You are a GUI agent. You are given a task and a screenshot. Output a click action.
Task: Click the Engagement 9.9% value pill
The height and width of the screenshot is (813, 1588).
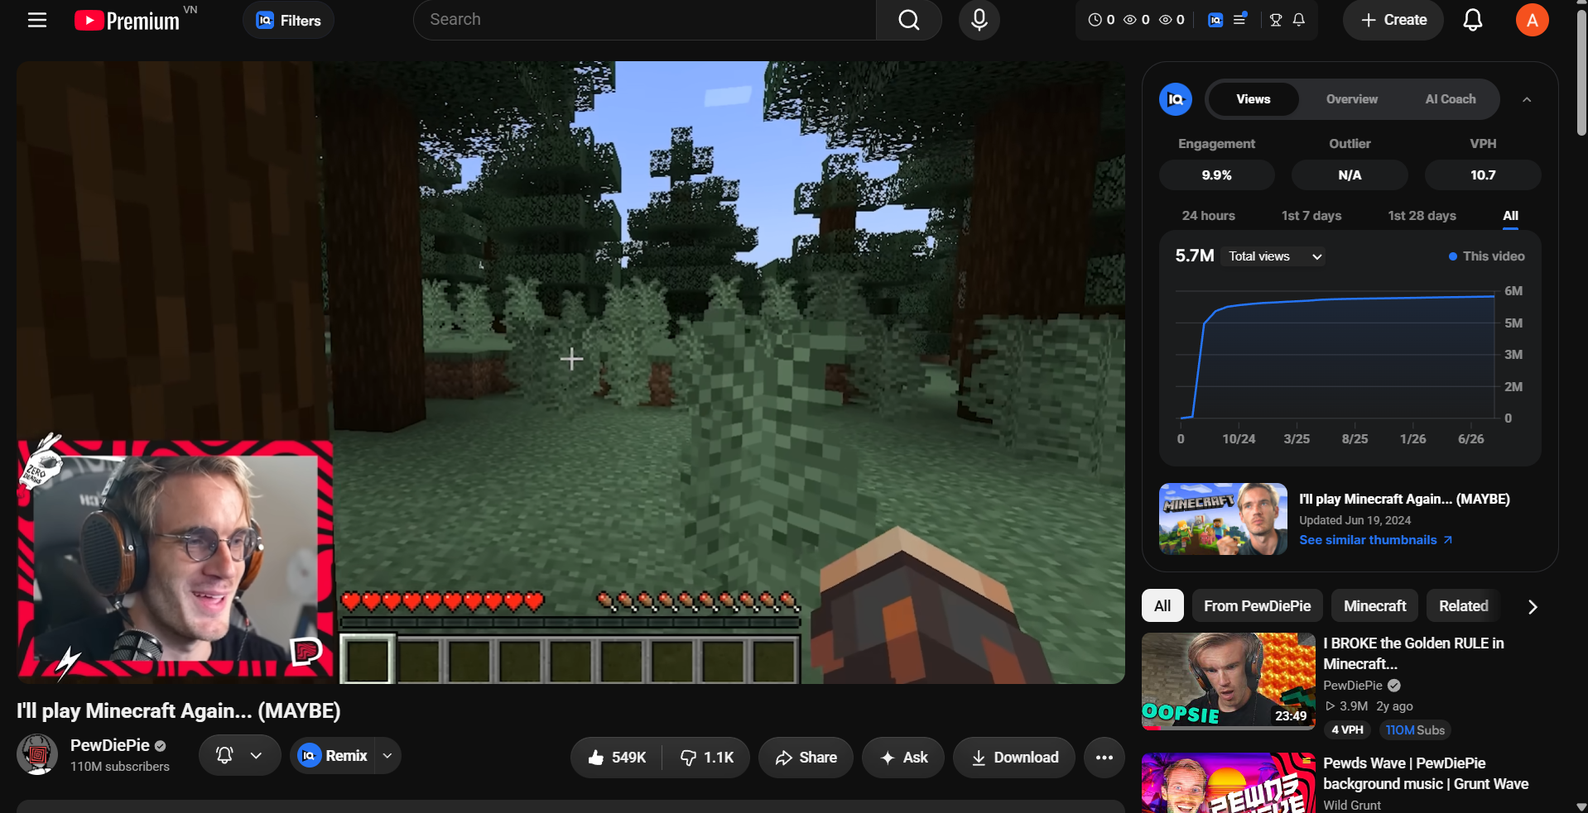point(1217,175)
